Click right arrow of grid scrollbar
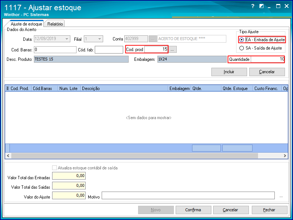 pos(285,156)
